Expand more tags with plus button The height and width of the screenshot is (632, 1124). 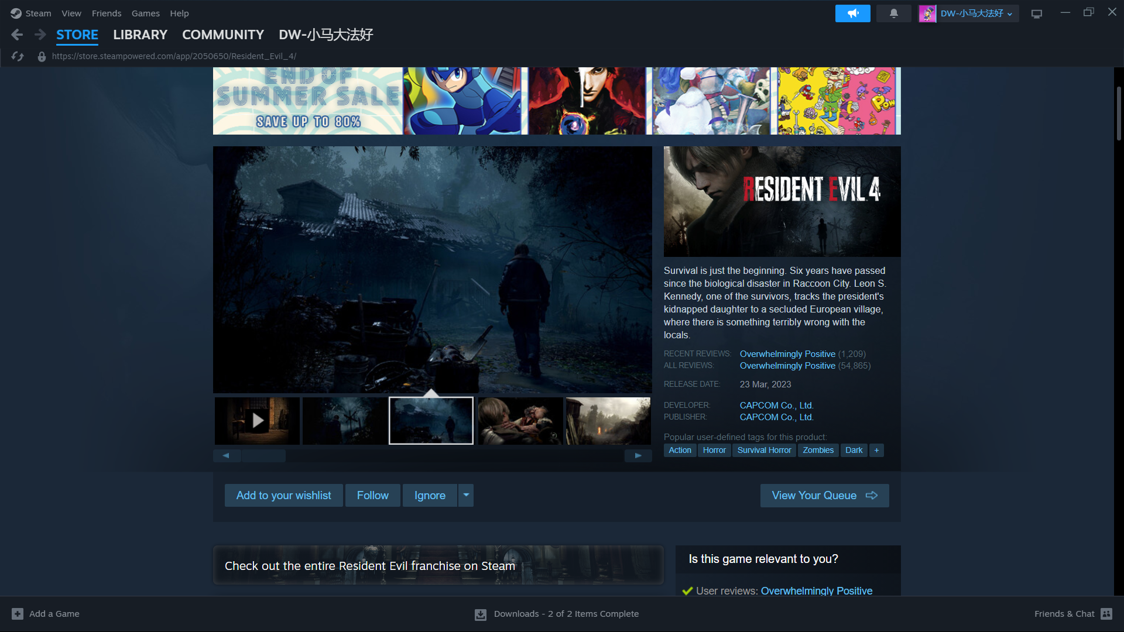pos(876,450)
